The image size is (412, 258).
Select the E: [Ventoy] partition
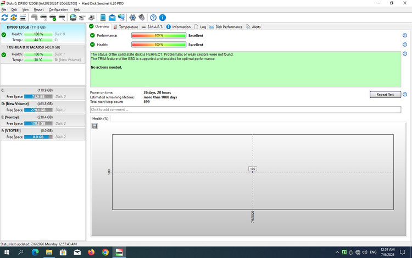point(43,120)
